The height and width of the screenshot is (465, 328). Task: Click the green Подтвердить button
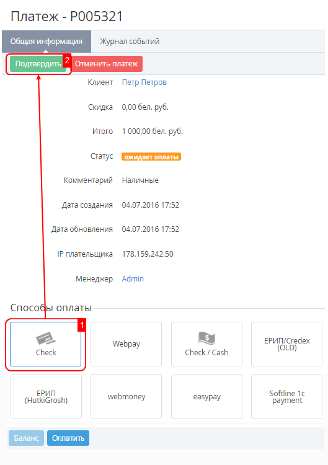pos(38,64)
